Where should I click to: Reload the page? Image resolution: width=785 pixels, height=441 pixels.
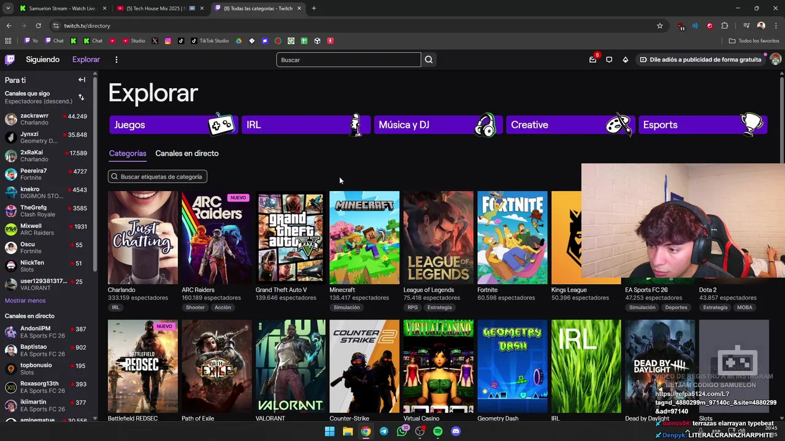pyautogui.click(x=38, y=26)
